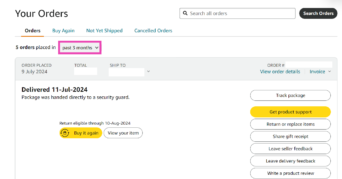Click the Track package button
The width and height of the screenshot is (342, 179).
click(x=290, y=95)
